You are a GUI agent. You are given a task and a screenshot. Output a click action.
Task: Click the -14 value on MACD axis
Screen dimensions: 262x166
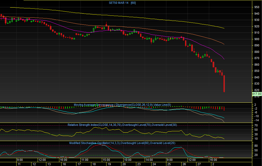click(256, 120)
